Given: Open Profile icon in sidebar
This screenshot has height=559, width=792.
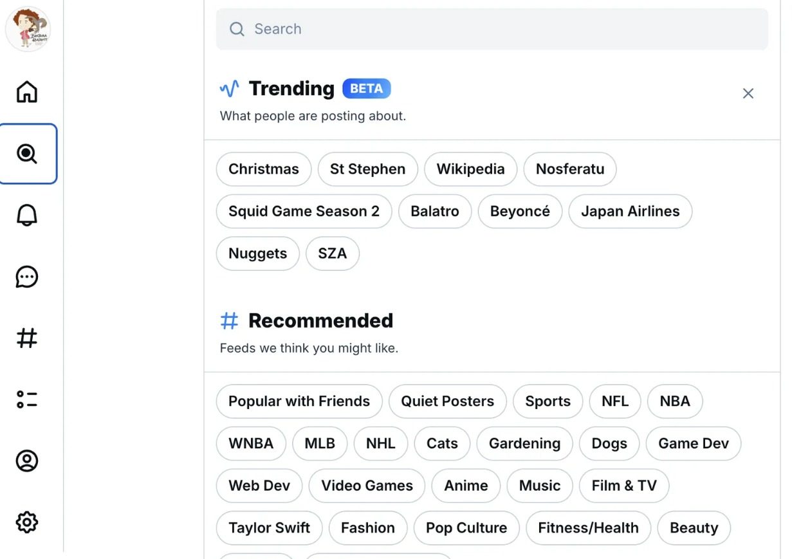Looking at the screenshot, I should click(27, 461).
